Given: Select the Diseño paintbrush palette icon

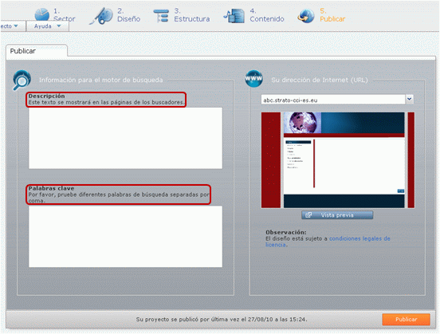Looking at the screenshot, I should click(x=101, y=15).
